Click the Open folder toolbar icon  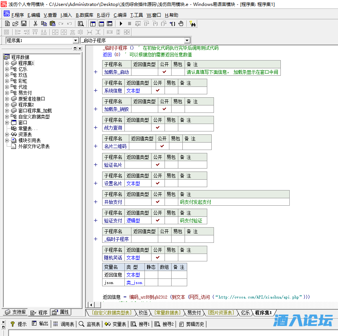(15, 23)
